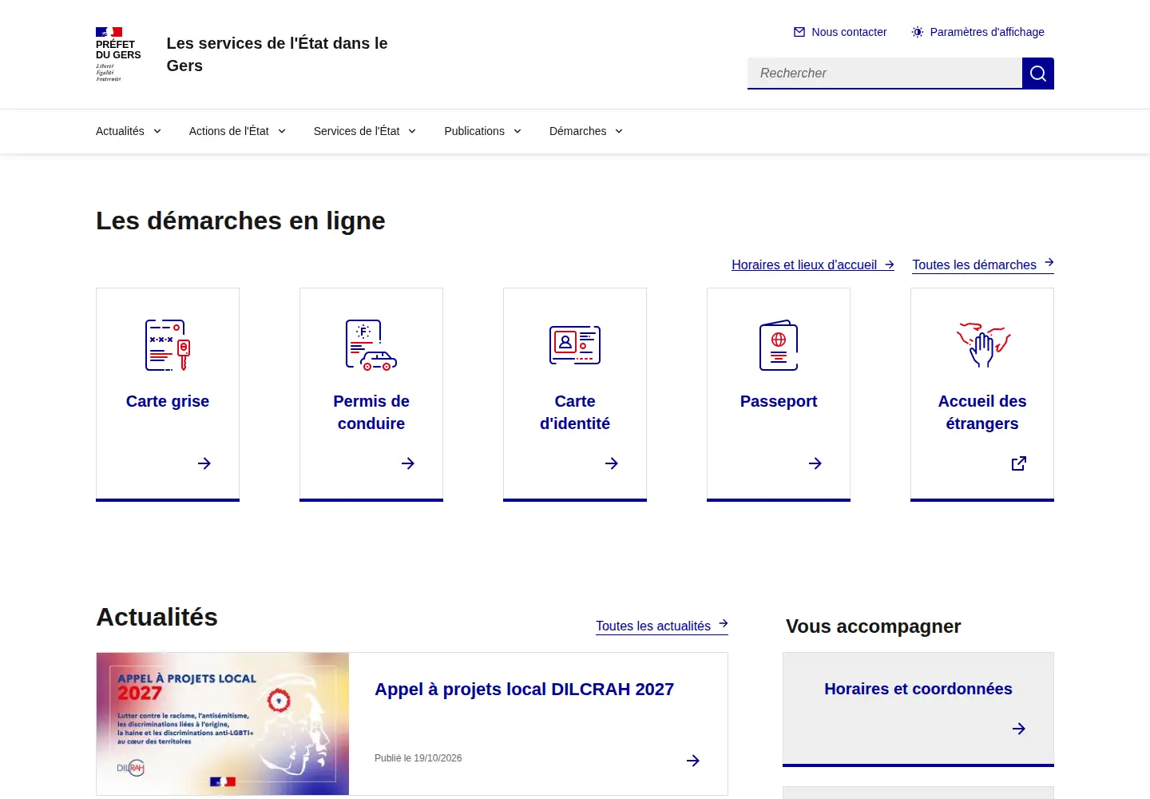
Task: Click the envelope icon beside Nous contacter
Action: (799, 32)
